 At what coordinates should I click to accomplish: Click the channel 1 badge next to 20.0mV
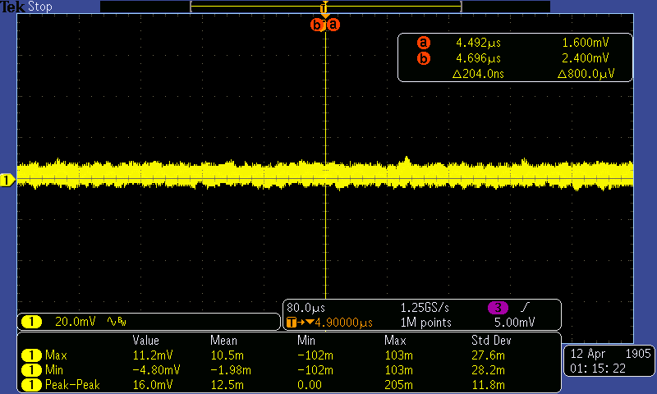pyautogui.click(x=32, y=322)
